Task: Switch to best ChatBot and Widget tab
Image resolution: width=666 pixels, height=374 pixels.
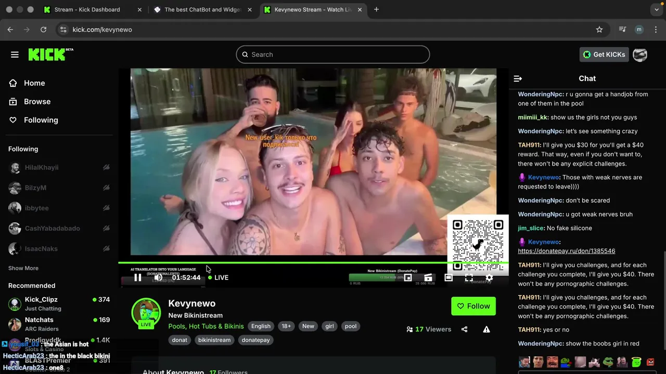Action: click(203, 9)
